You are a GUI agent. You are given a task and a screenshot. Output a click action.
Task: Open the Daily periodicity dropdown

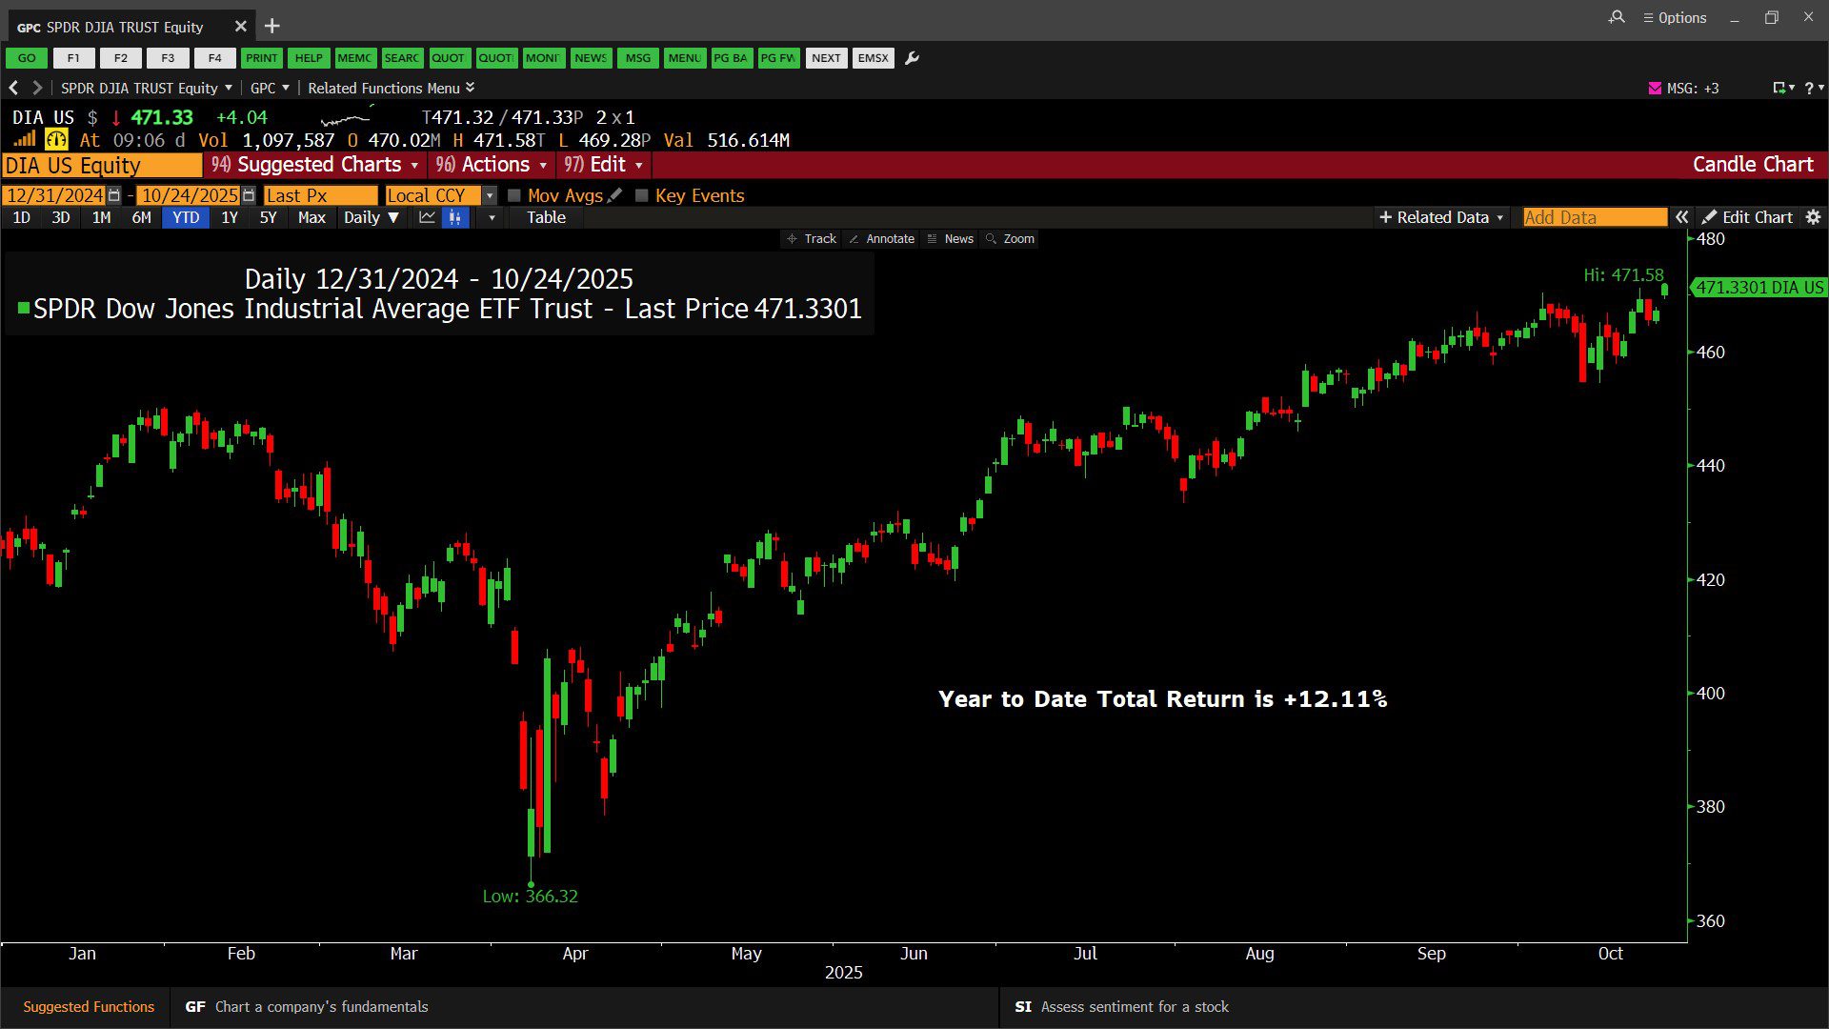click(x=371, y=217)
